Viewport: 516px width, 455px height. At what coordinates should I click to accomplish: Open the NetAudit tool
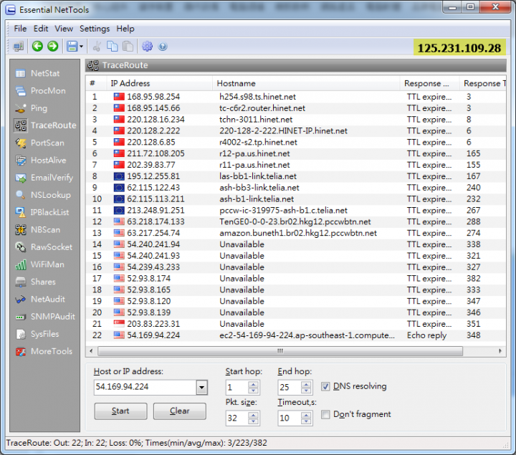pos(40,300)
